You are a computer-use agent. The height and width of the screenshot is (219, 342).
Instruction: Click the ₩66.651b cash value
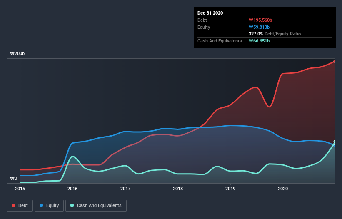coord(259,41)
